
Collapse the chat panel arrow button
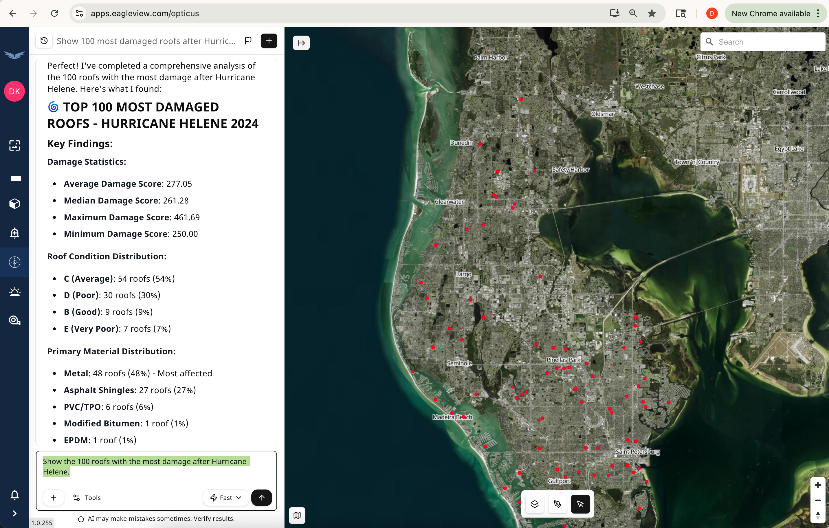301,43
